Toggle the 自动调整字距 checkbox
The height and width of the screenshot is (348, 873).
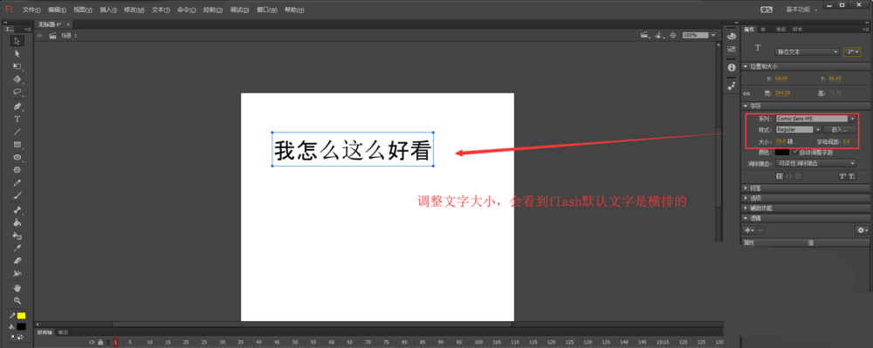[795, 152]
